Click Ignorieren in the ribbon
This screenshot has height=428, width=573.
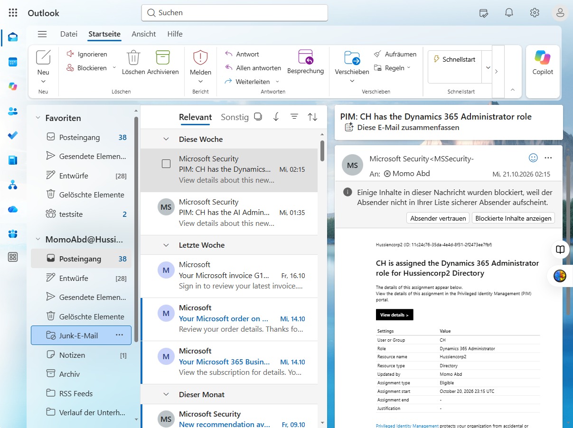click(x=87, y=54)
